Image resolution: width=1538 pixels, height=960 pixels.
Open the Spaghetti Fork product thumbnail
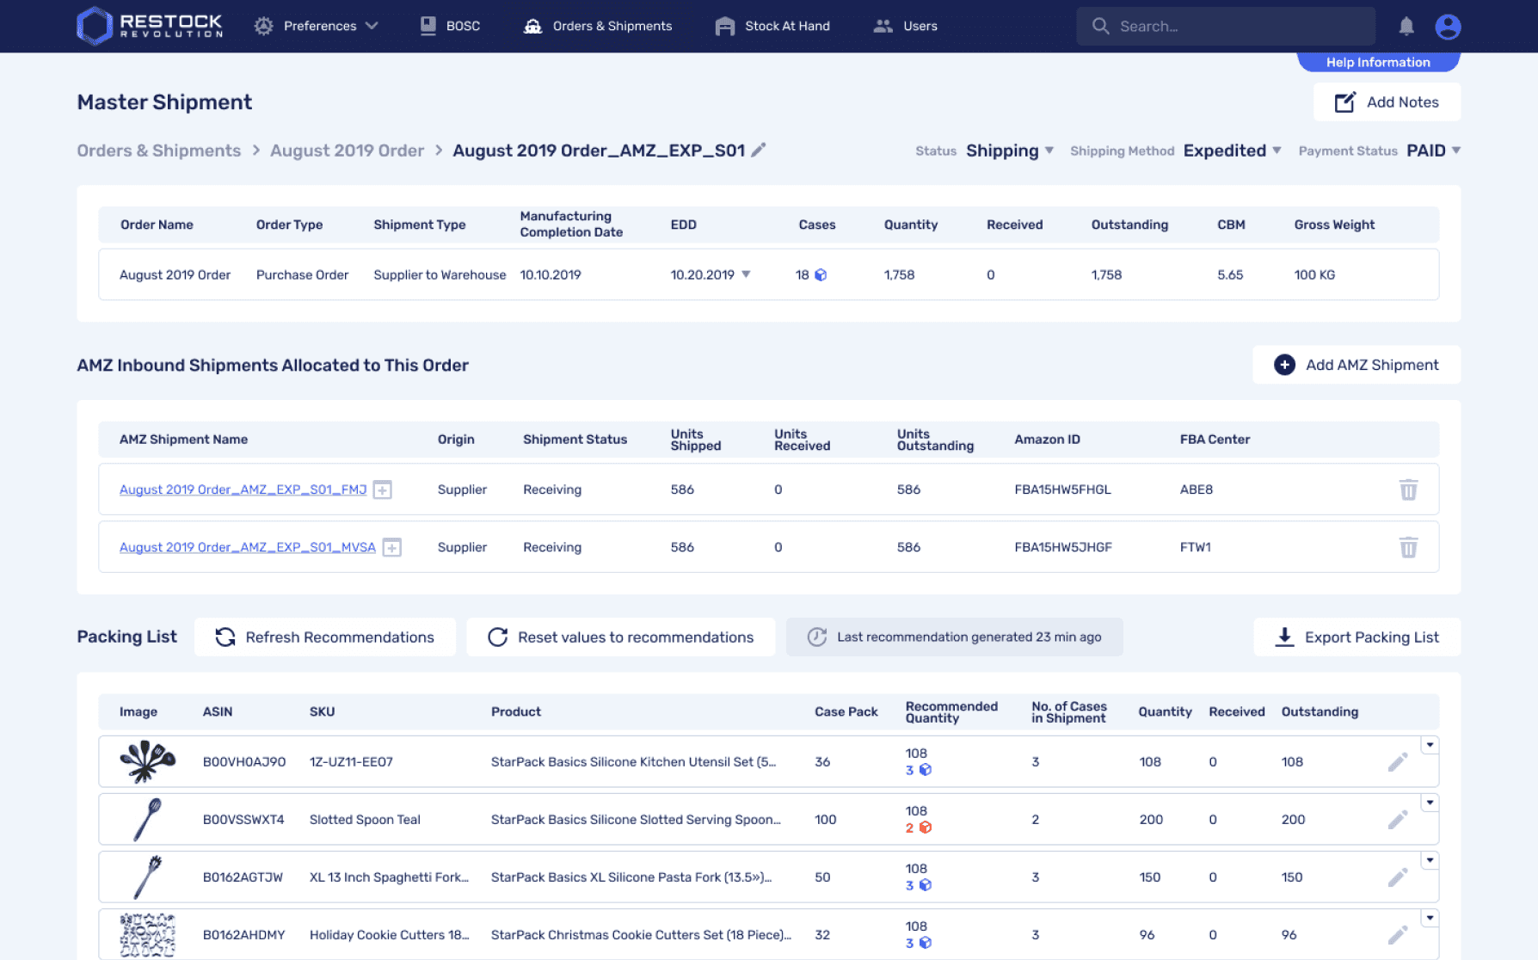147,877
